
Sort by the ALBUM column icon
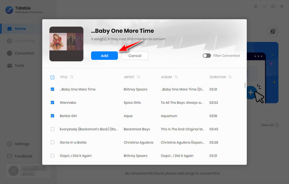(176, 77)
